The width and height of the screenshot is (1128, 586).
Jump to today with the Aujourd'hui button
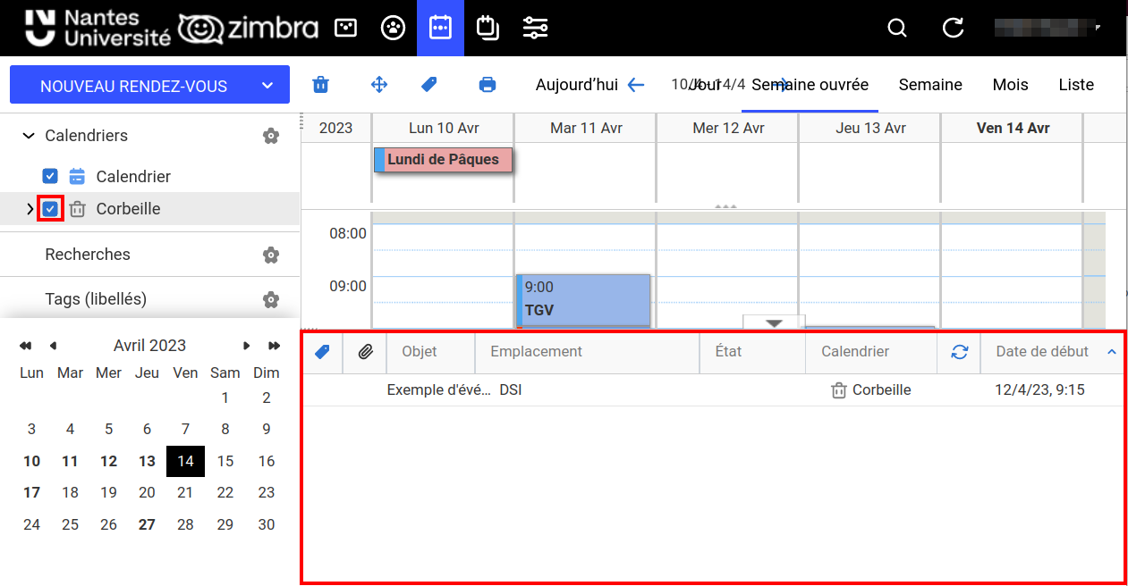pyautogui.click(x=576, y=84)
